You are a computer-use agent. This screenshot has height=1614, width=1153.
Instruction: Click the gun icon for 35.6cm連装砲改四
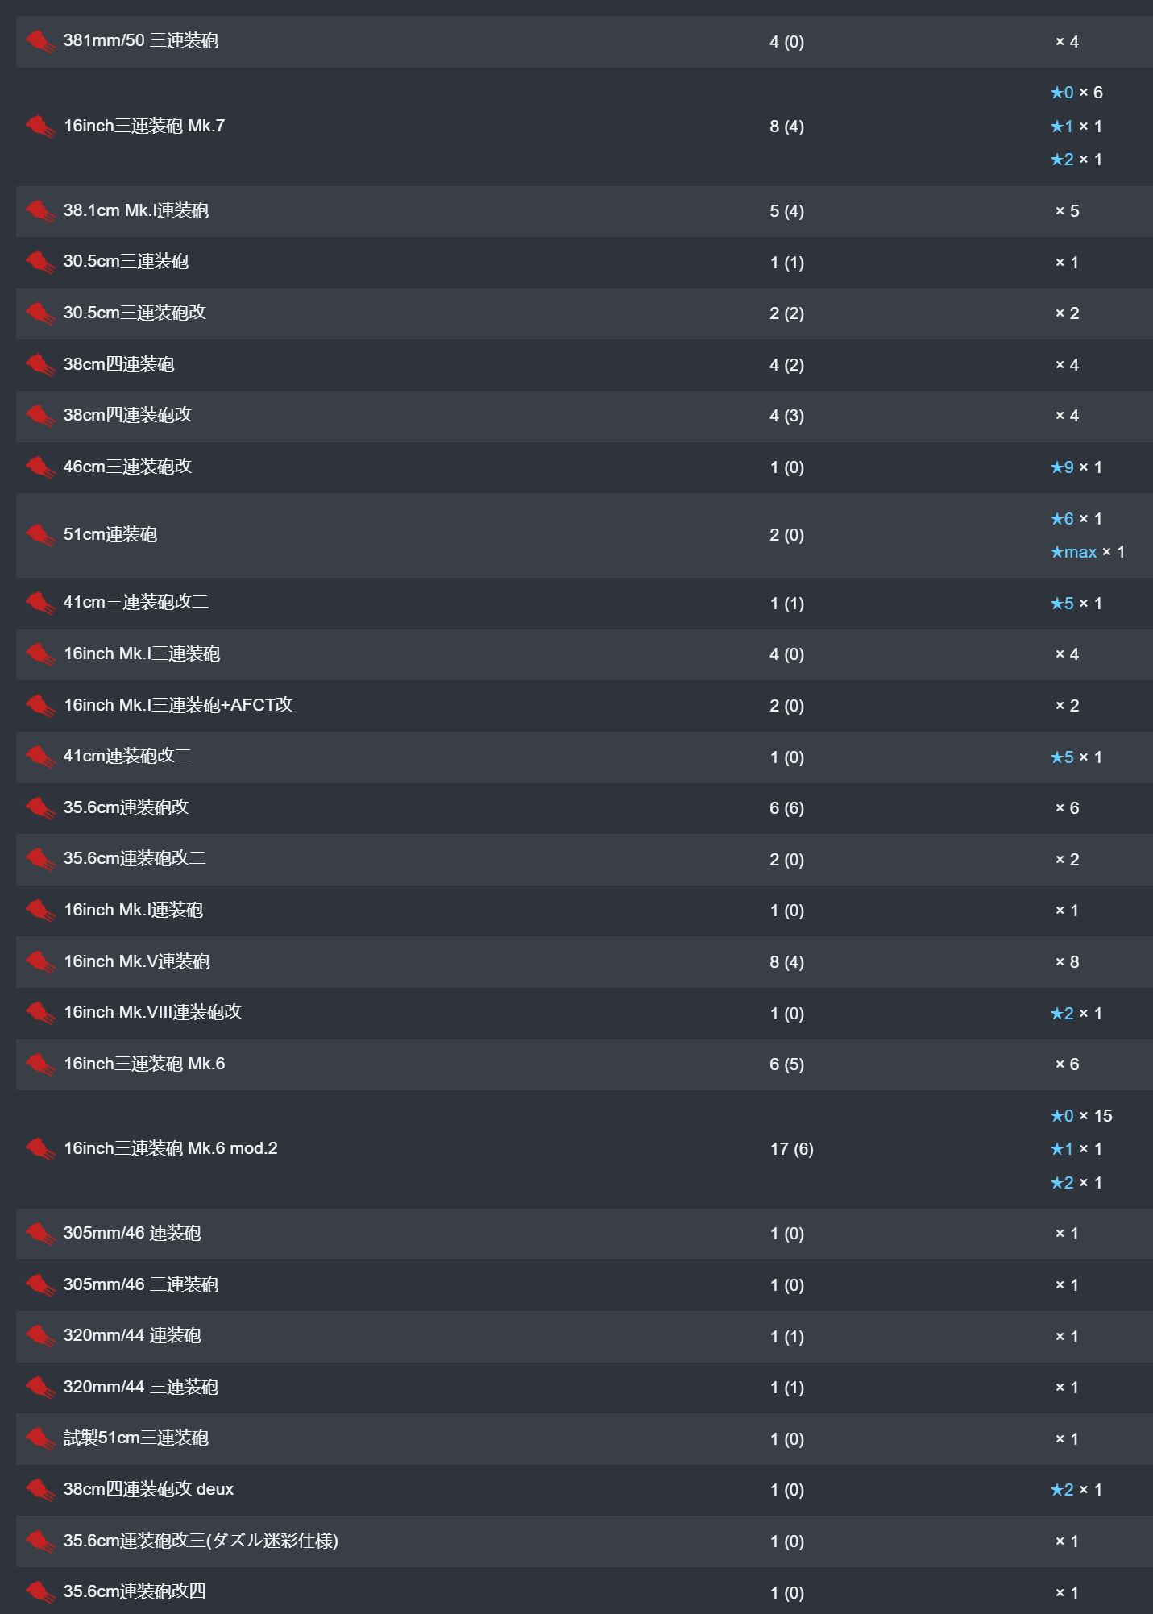click(x=39, y=1592)
